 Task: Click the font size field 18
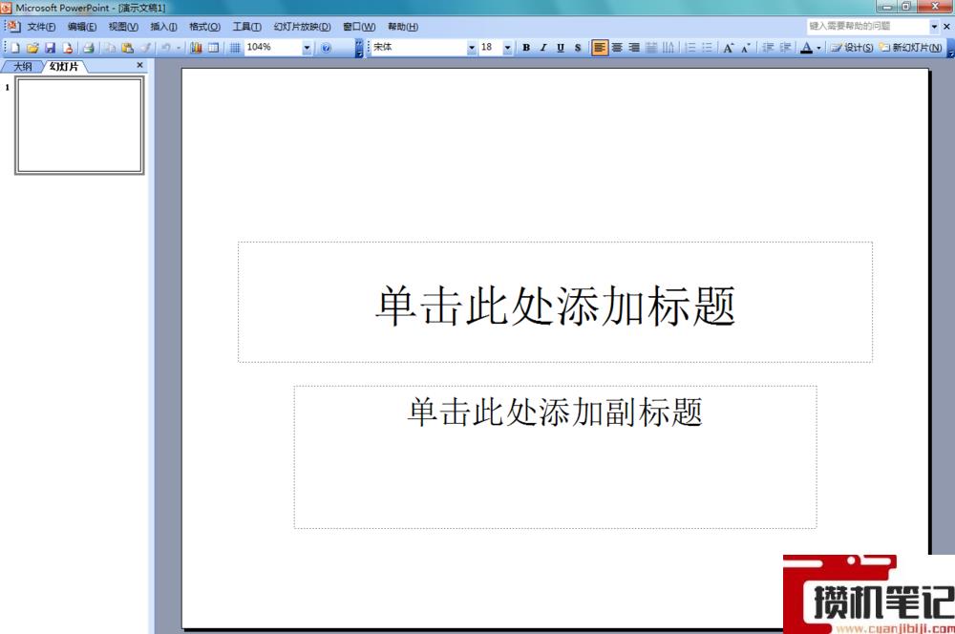click(491, 48)
